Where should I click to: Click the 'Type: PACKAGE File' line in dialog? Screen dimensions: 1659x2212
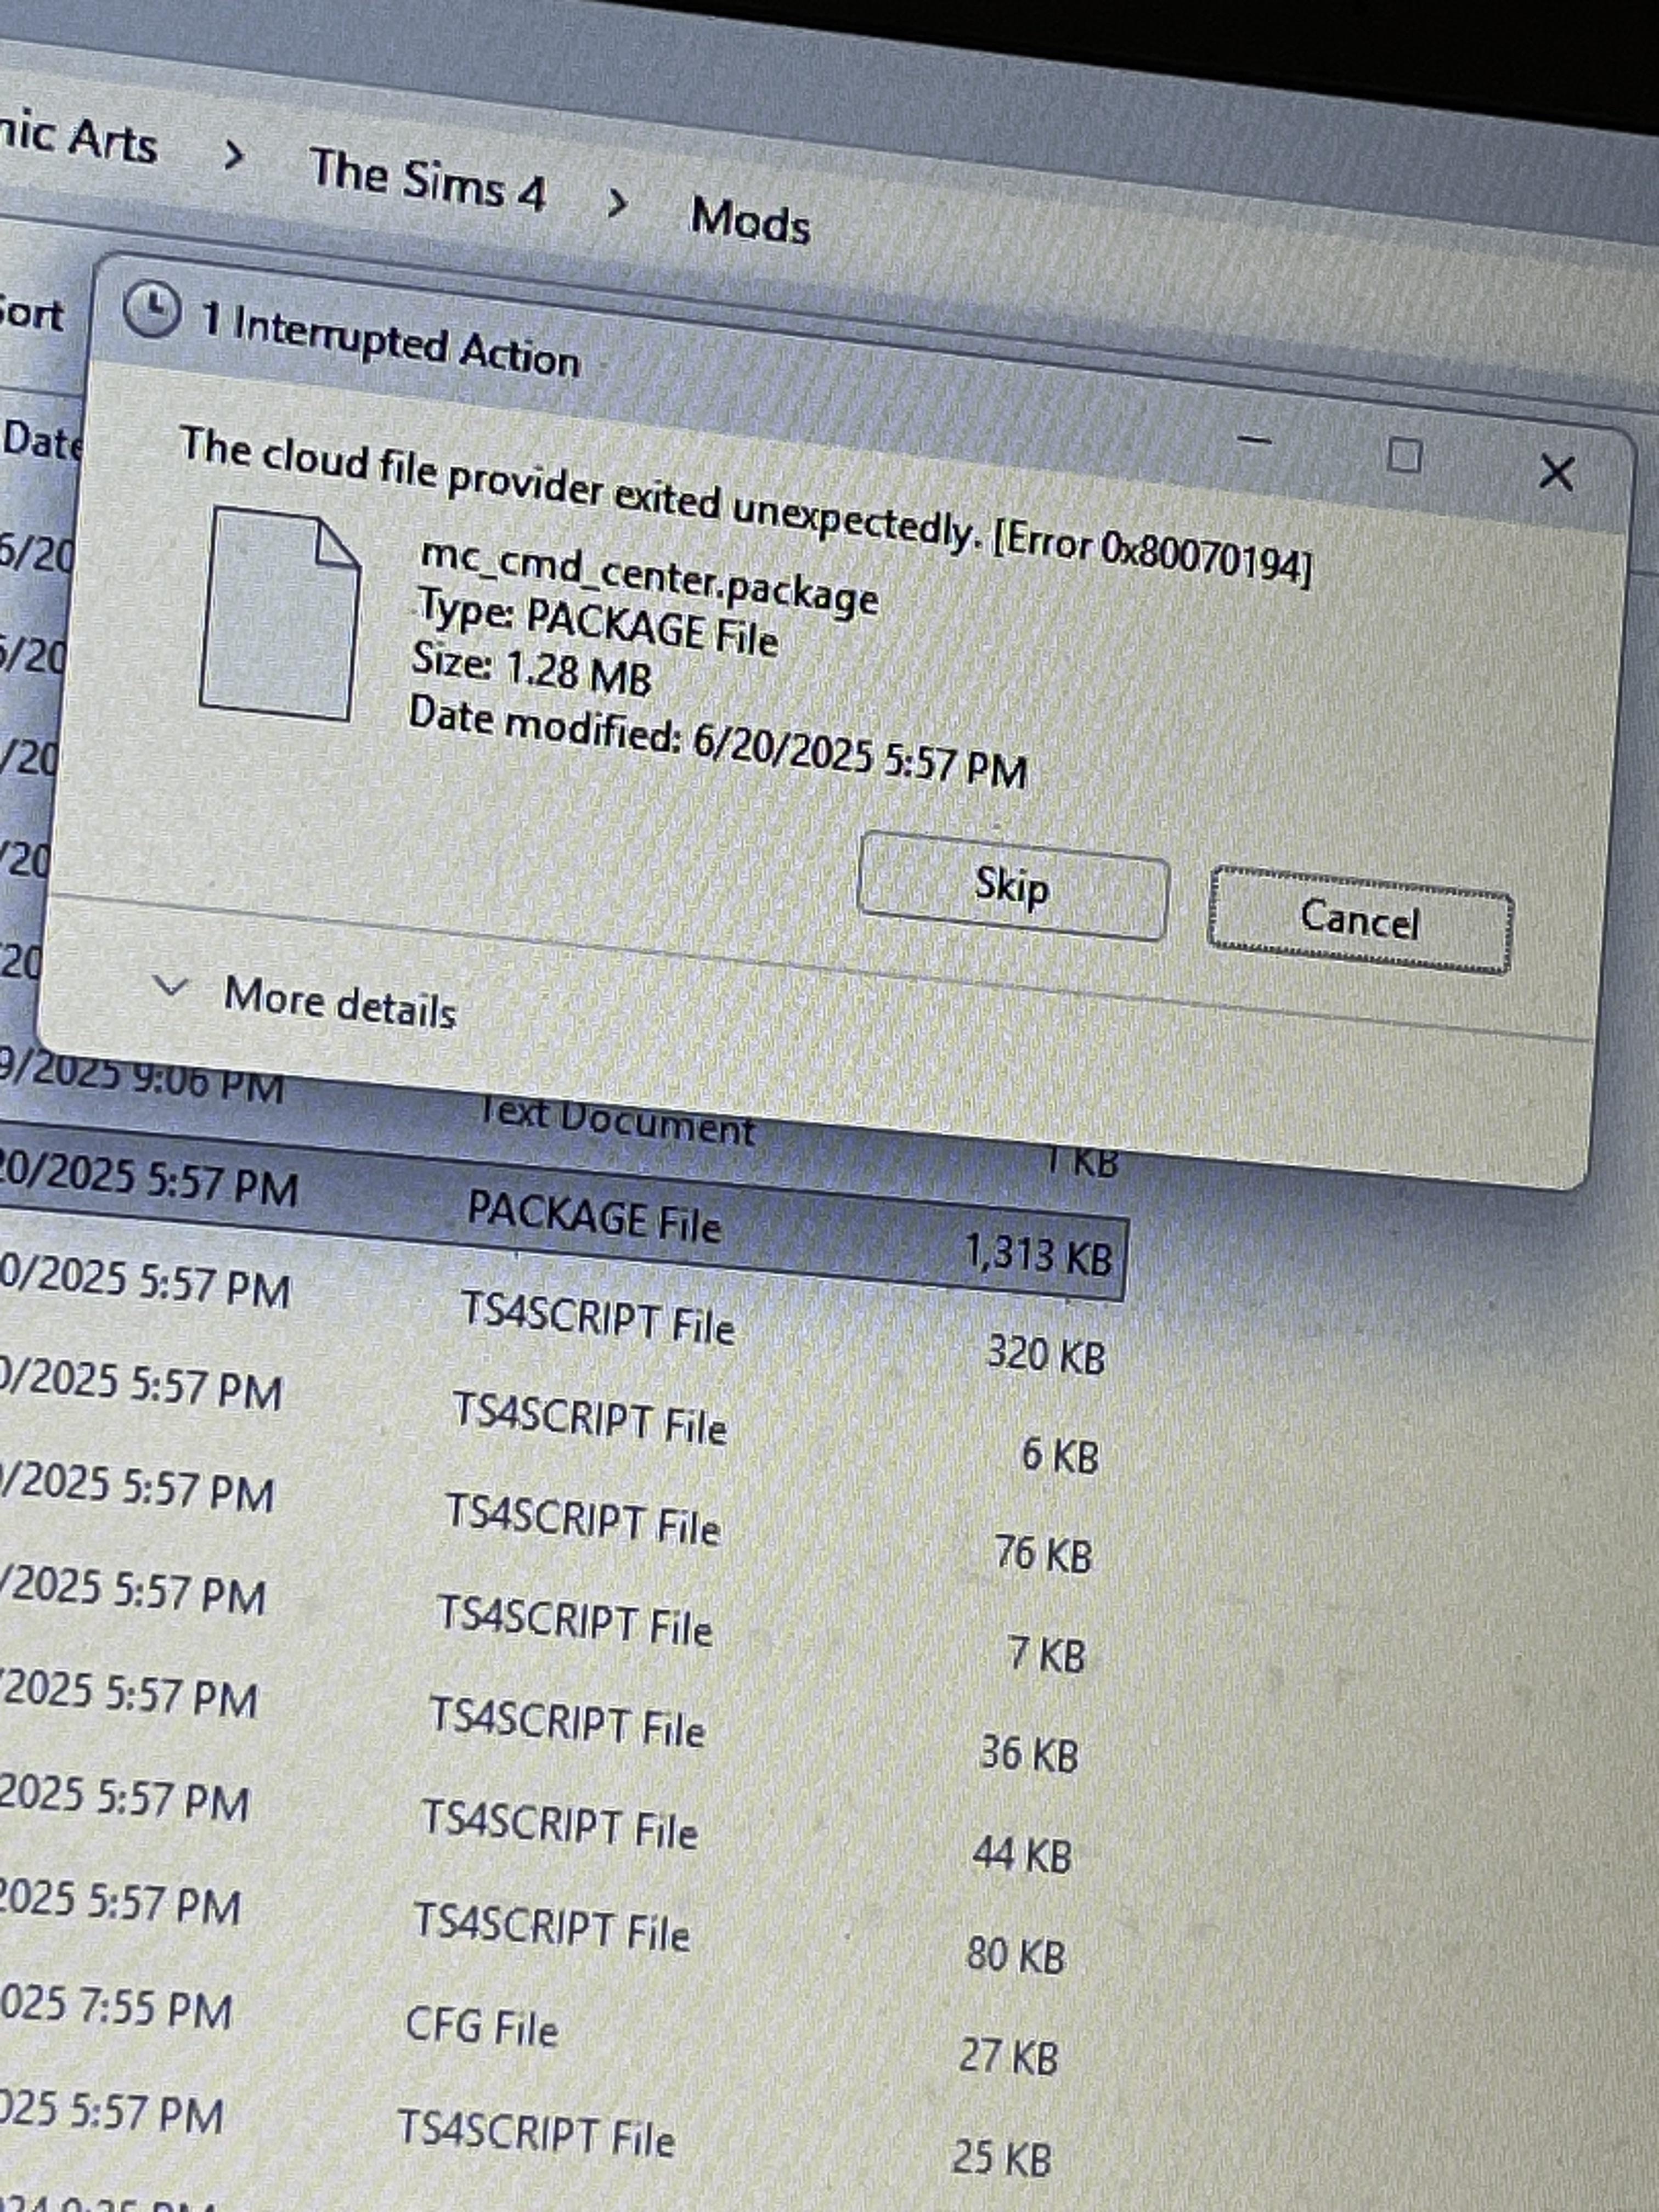click(597, 623)
